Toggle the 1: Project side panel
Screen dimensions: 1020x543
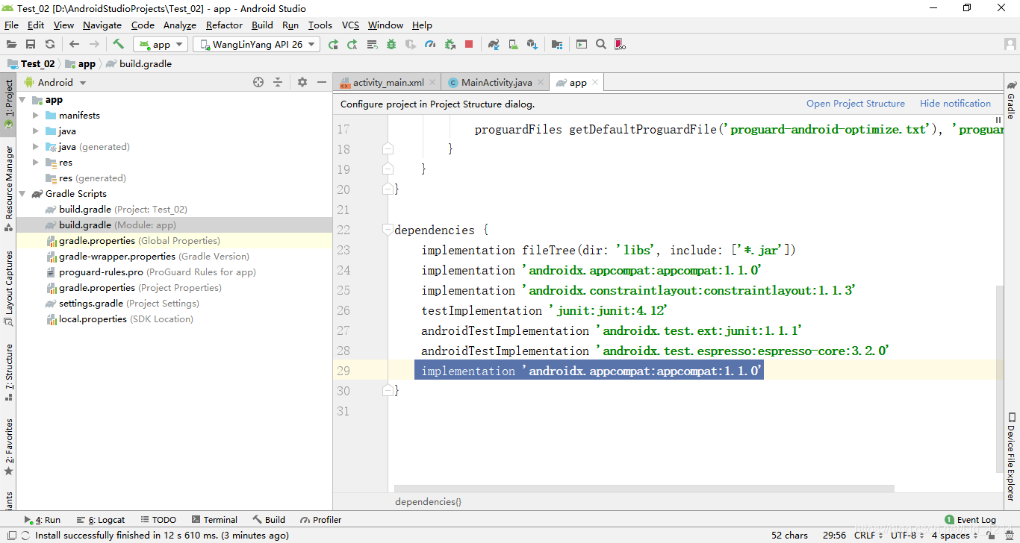[9, 104]
